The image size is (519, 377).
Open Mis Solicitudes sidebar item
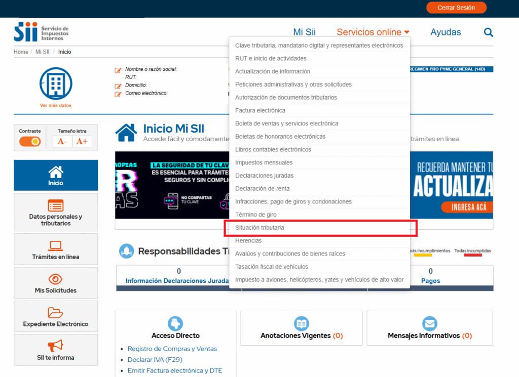click(56, 284)
